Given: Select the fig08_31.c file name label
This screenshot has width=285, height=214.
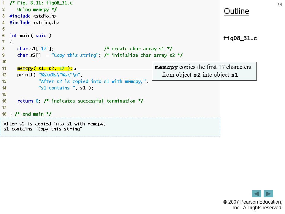Looking at the screenshot, I should [x=240, y=38].
